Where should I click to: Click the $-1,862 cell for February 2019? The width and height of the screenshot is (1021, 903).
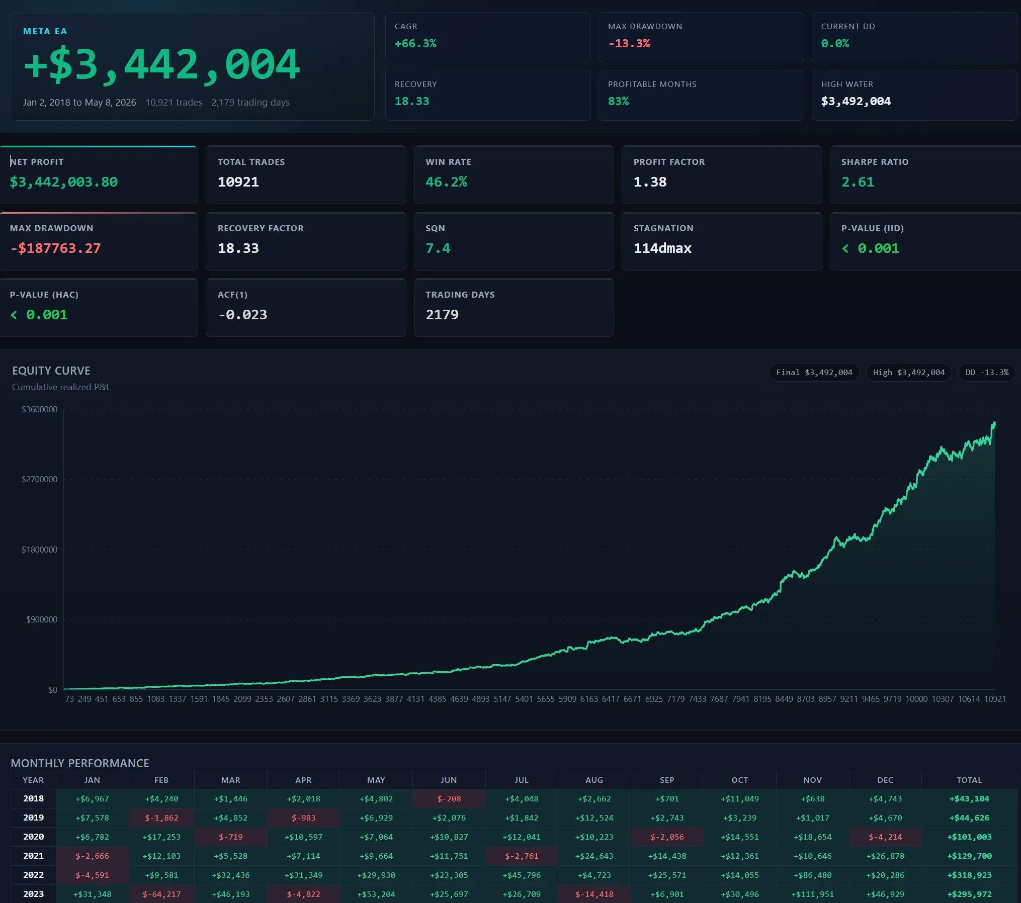point(161,818)
